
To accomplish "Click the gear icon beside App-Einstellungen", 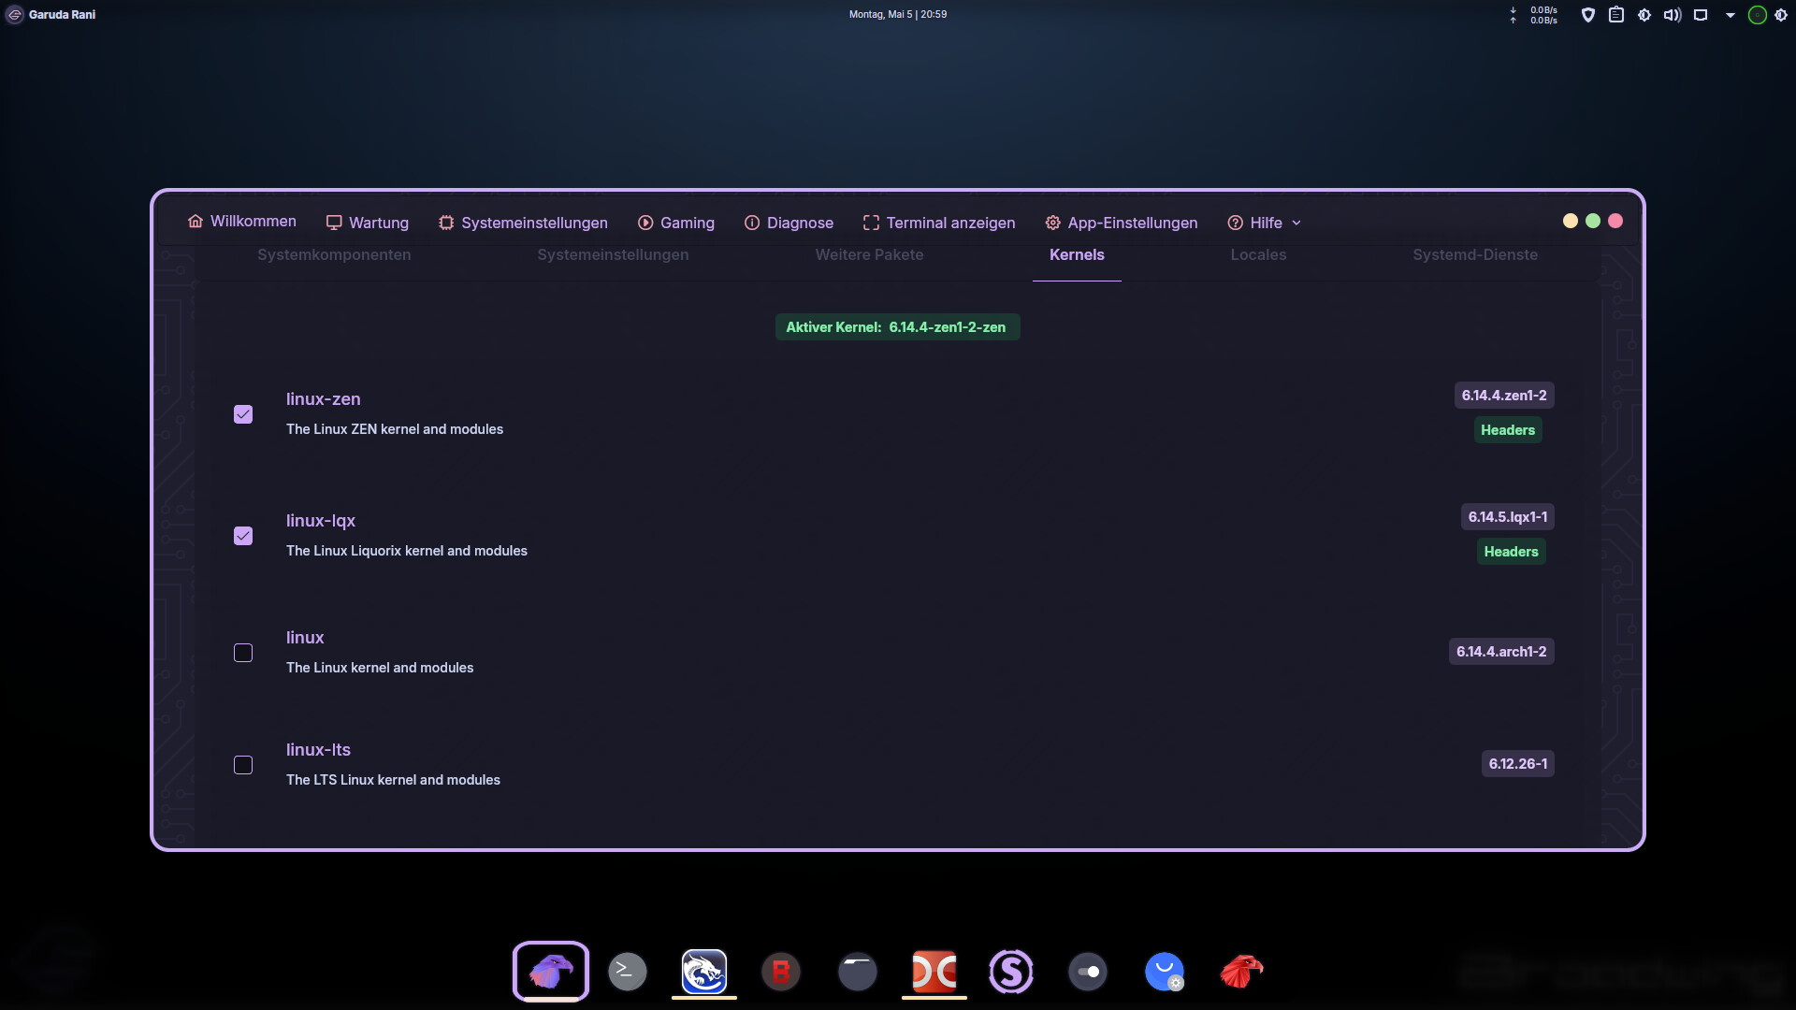I will [x=1052, y=223].
